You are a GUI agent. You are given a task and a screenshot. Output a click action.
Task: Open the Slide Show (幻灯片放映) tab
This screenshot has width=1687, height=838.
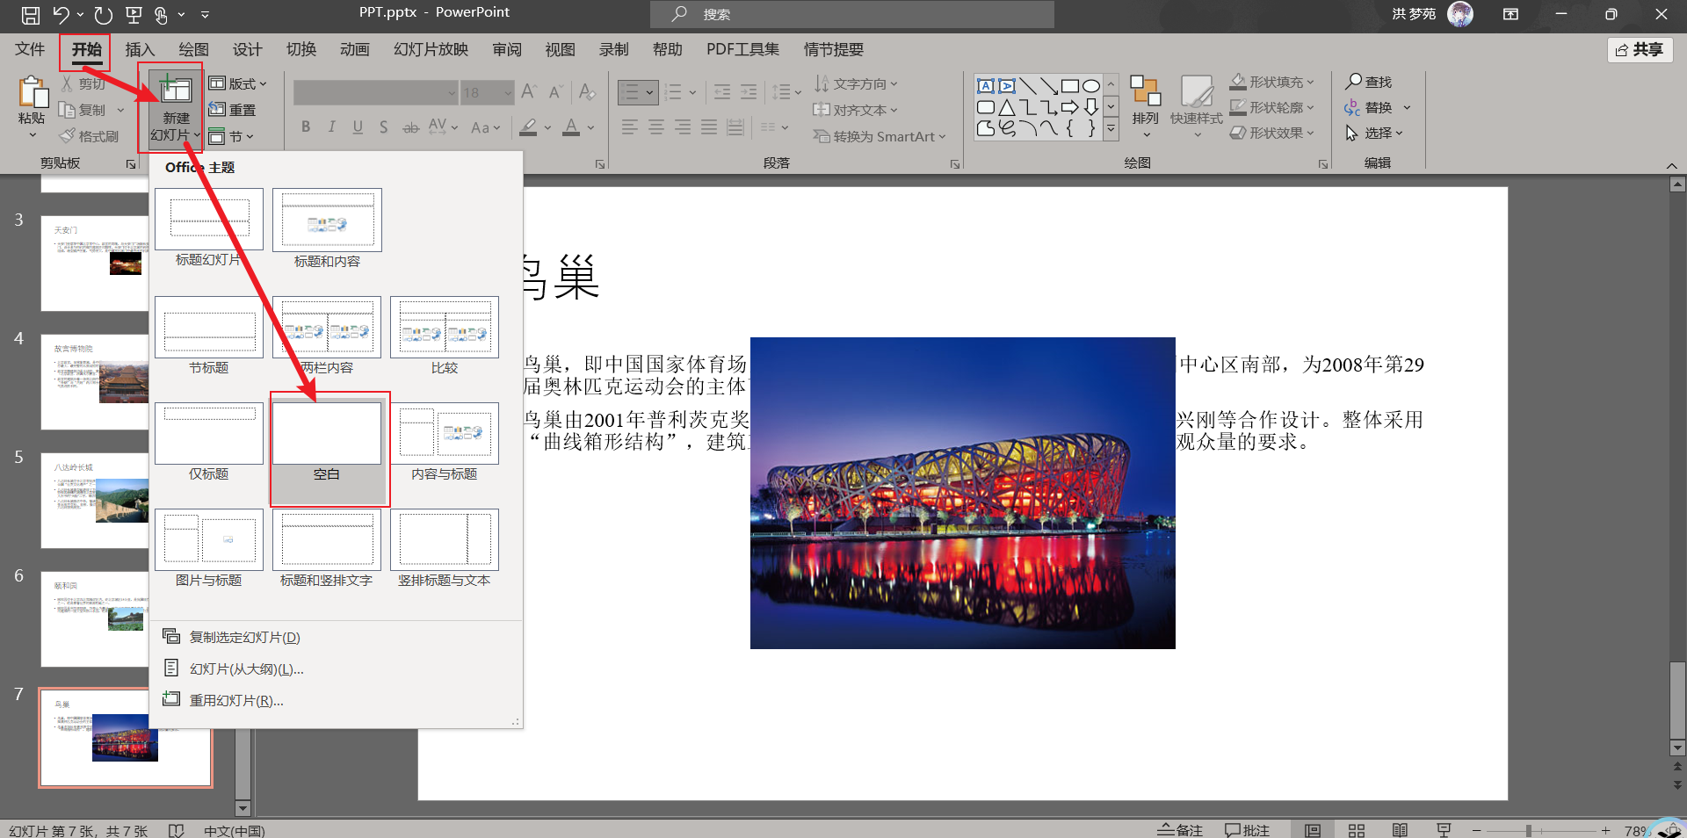431,50
